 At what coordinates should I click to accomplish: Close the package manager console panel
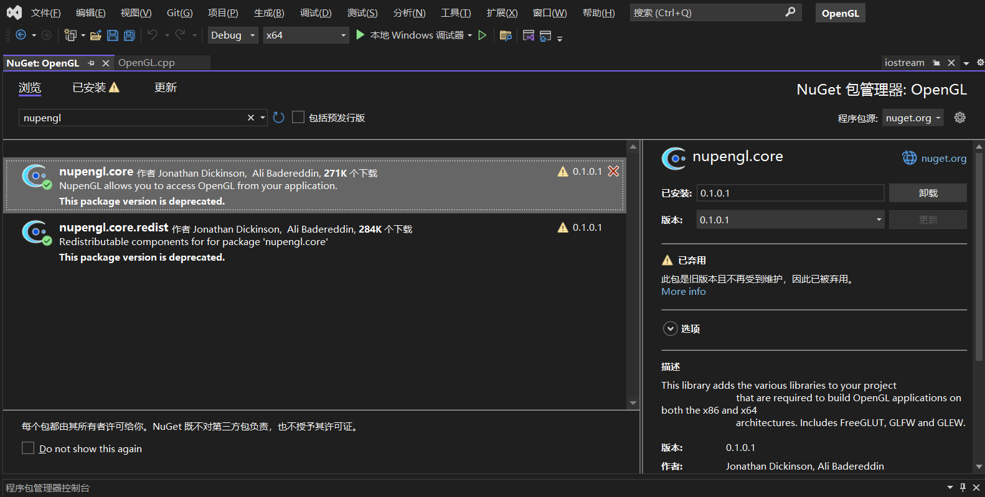click(x=976, y=488)
